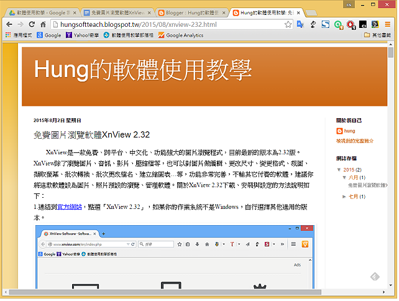Viewport: 399px width, 301px height.
Task: Open the 2015 archive link
Action: 349,170
